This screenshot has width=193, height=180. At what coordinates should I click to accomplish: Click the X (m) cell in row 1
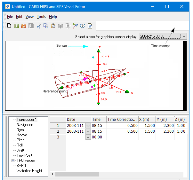(x=147, y=126)
